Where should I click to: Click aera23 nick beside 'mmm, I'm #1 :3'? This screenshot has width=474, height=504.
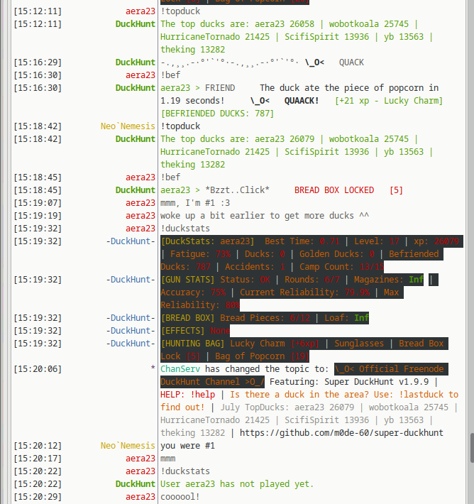(x=140, y=203)
